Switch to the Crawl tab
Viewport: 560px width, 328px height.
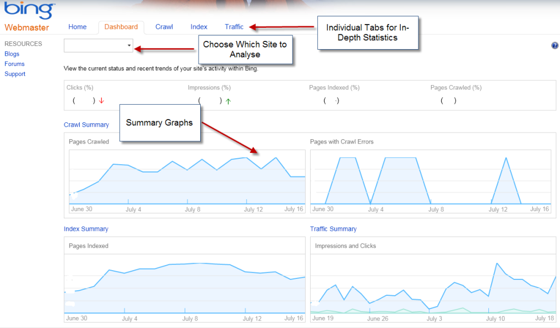pos(164,27)
